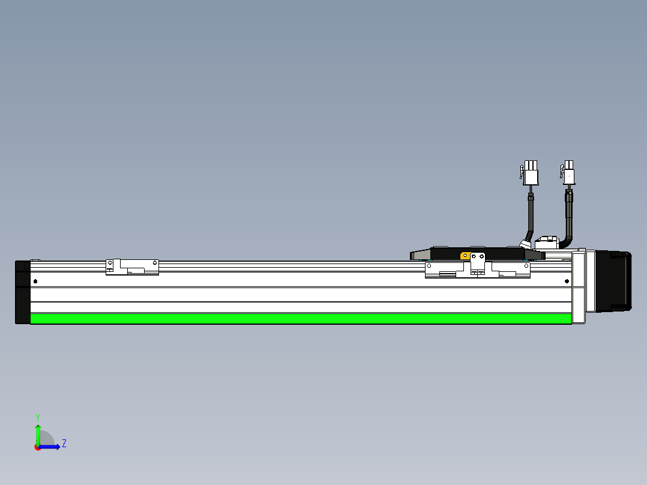This screenshot has width=647, height=485.
Task: Select the black end cap at left end
Action: 23,292
